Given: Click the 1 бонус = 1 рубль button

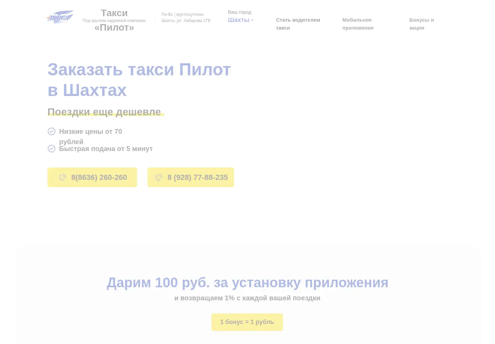Looking at the screenshot, I should 247,322.
